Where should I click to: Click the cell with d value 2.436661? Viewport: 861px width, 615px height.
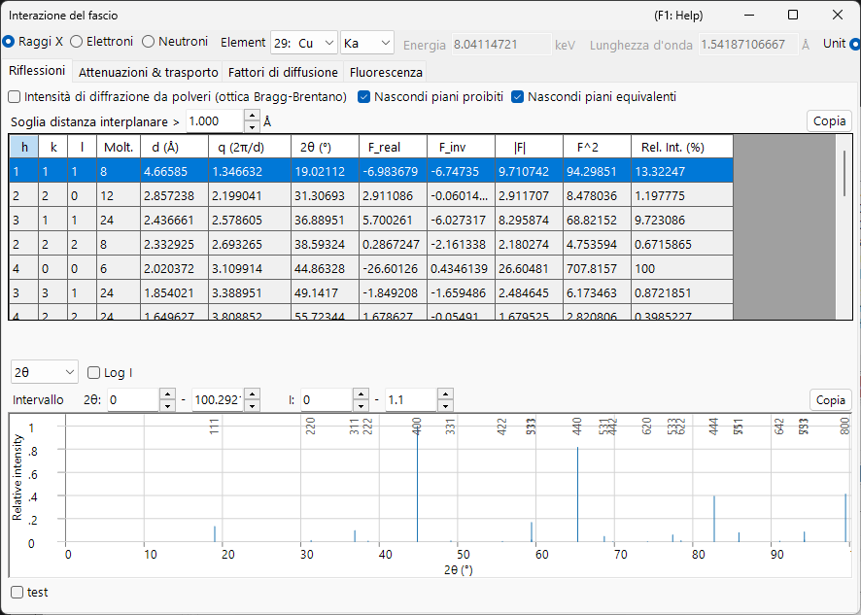click(x=174, y=220)
